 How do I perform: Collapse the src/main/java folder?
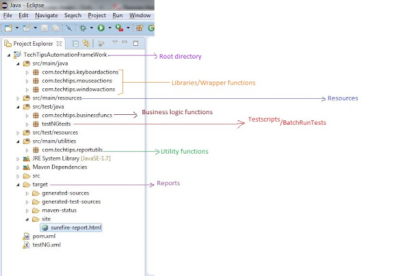coord(18,64)
